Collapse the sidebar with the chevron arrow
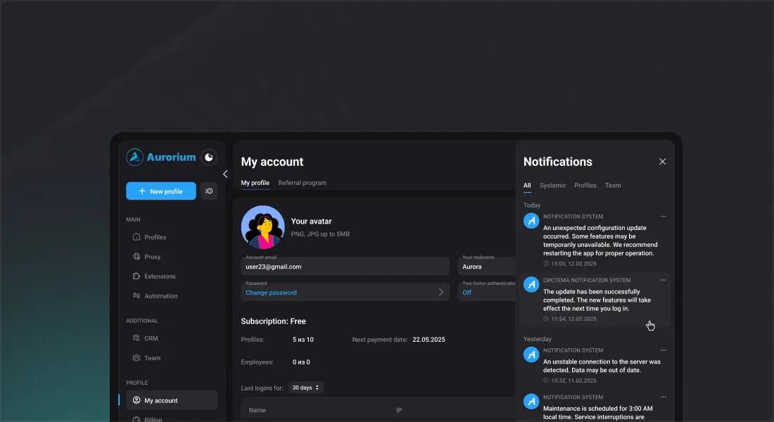Screen dimensions: 774x422 tap(225, 174)
